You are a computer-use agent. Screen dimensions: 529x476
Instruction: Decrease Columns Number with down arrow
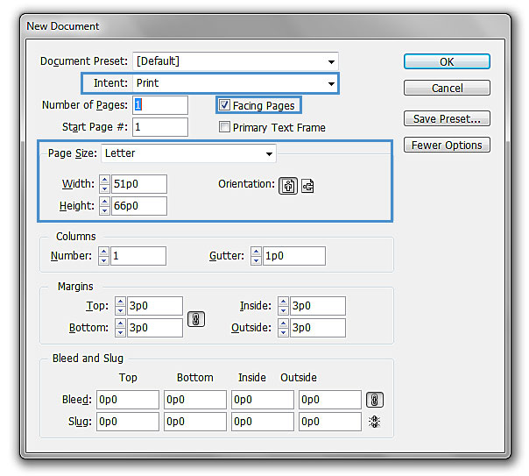(104, 260)
